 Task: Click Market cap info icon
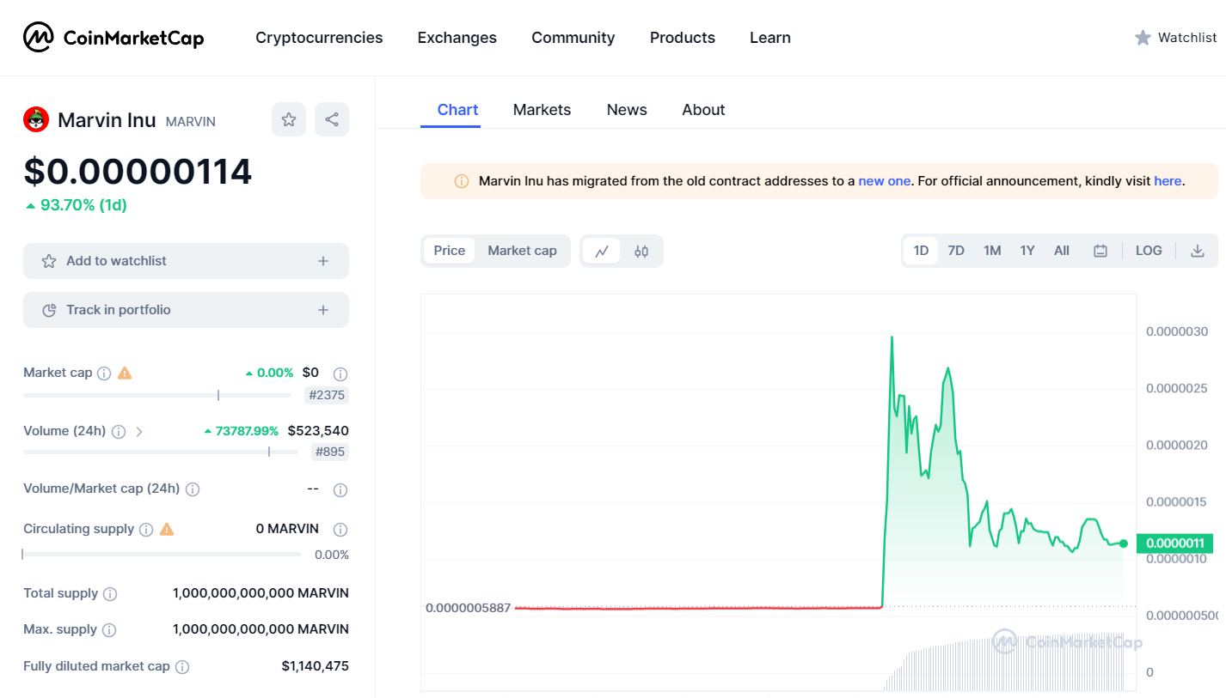tap(104, 373)
